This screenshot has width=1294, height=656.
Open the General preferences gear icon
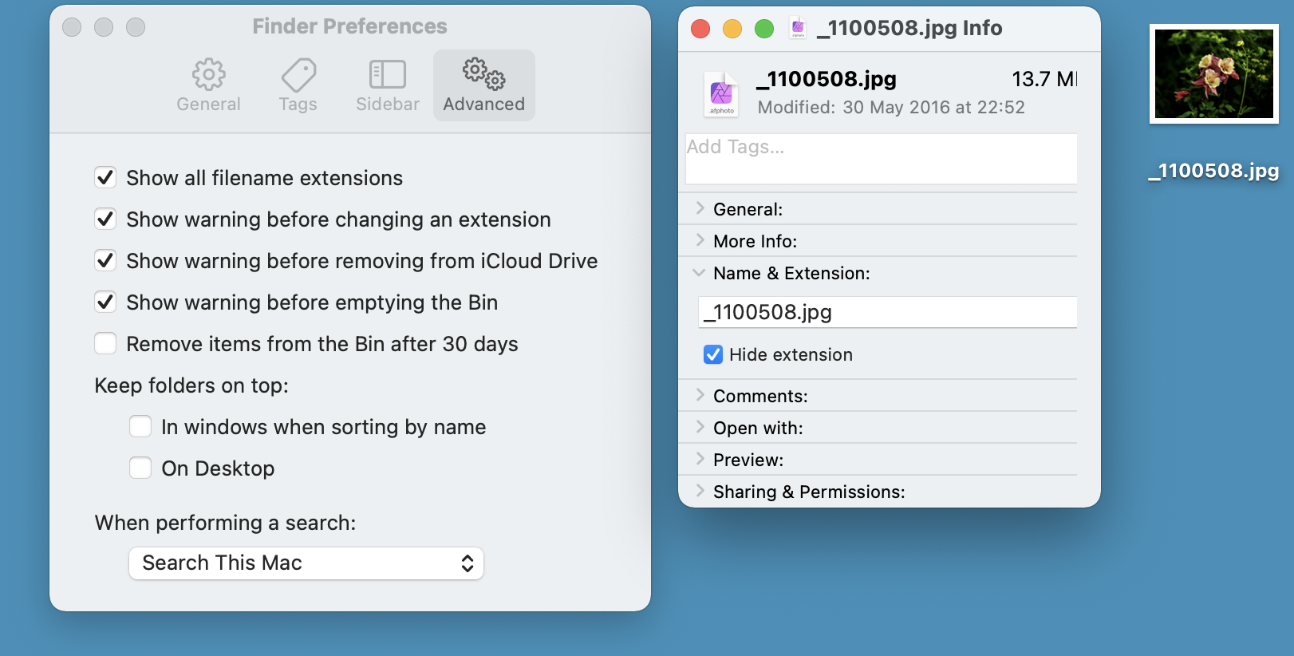(x=208, y=75)
